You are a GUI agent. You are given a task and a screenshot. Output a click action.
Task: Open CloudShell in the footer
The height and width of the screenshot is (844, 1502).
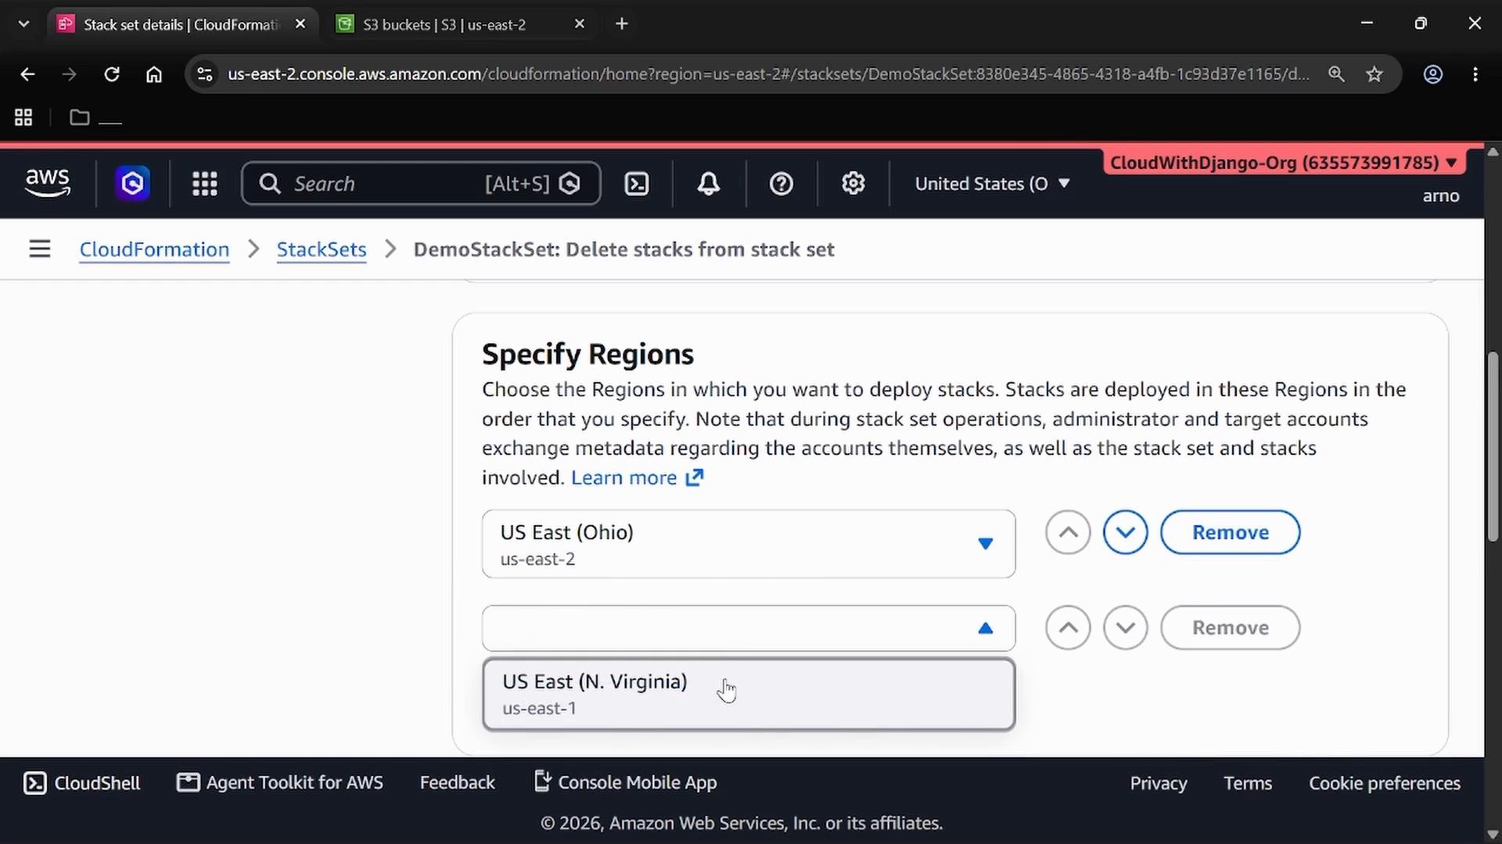point(81,783)
